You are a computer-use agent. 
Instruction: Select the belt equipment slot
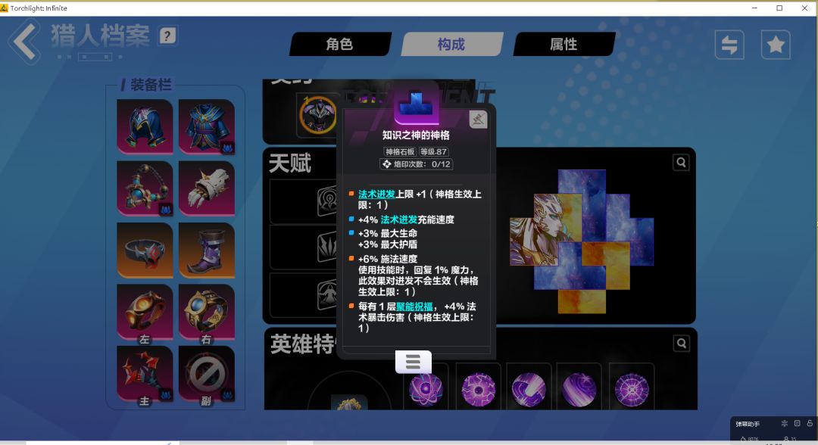pos(145,250)
